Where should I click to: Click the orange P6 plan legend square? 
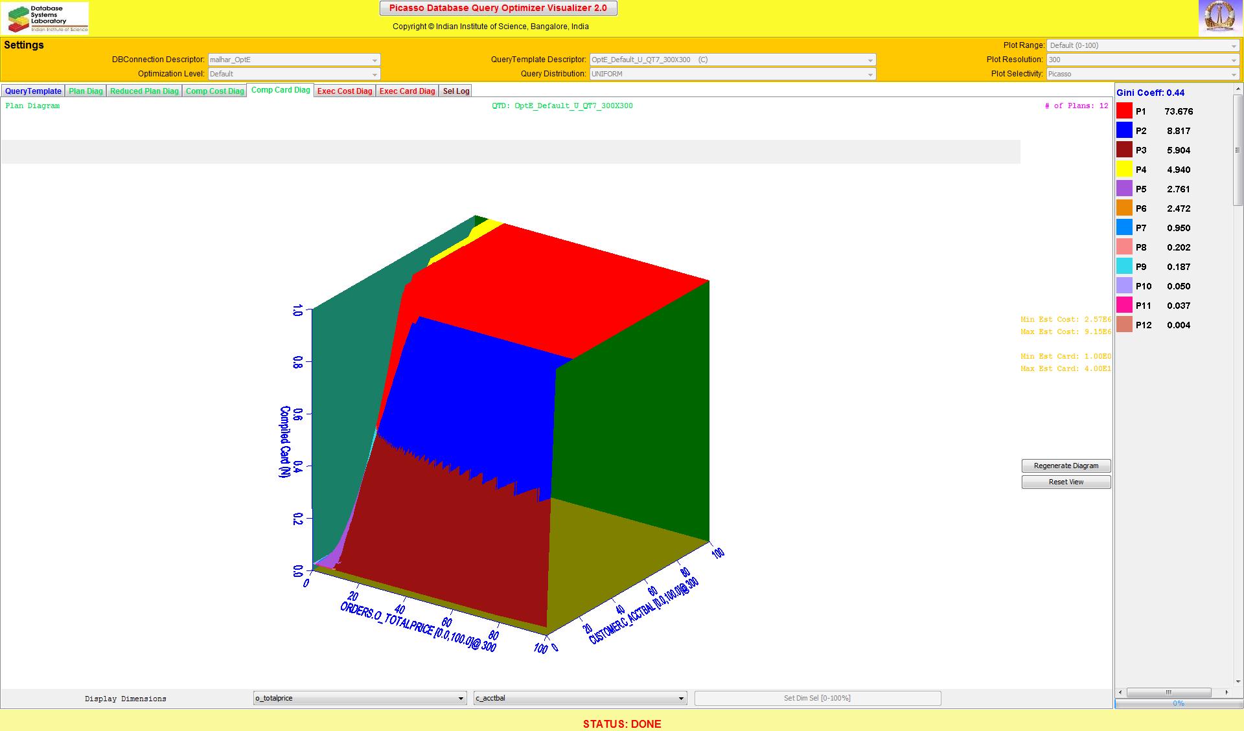tap(1124, 208)
